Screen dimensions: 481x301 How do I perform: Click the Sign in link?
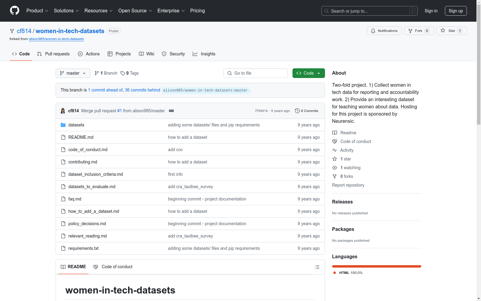pyautogui.click(x=431, y=11)
